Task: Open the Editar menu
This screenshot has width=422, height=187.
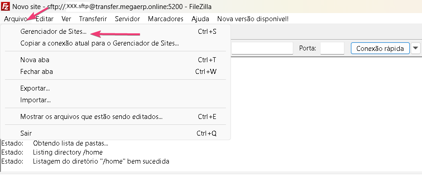Action: pos(44,19)
